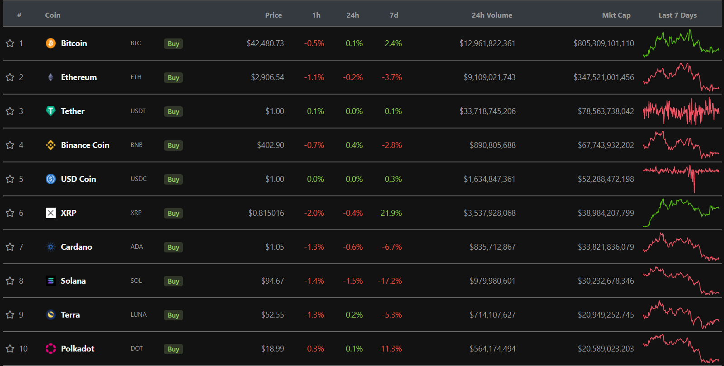Sort by the # rank column header
The image size is (724, 366).
pyautogui.click(x=19, y=15)
